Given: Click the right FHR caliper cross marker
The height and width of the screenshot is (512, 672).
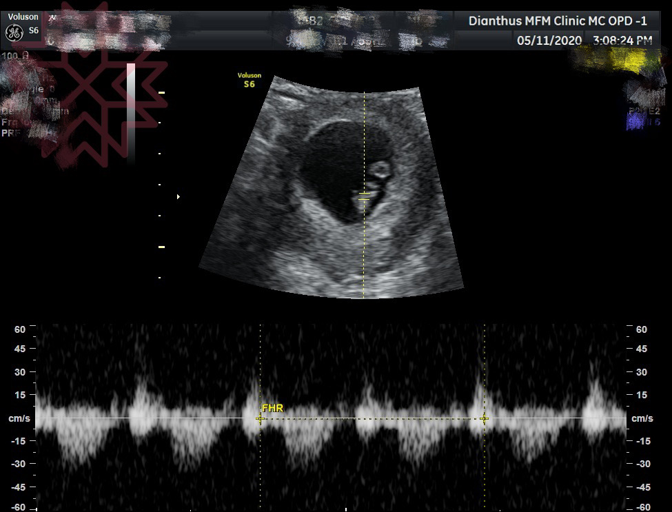Looking at the screenshot, I should pos(485,418).
